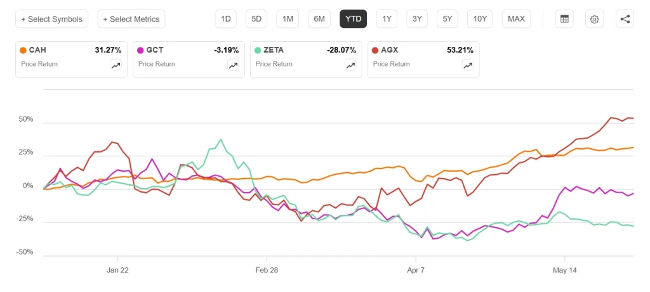
Task: Choose the 10Y range button
Action: tap(480, 19)
